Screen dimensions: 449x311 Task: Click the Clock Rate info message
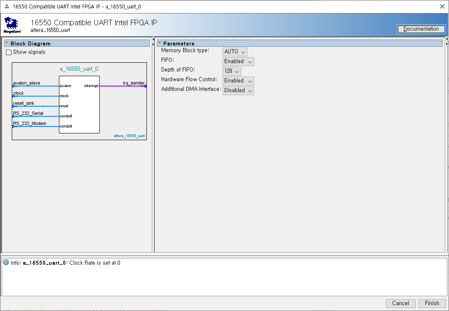(66, 263)
